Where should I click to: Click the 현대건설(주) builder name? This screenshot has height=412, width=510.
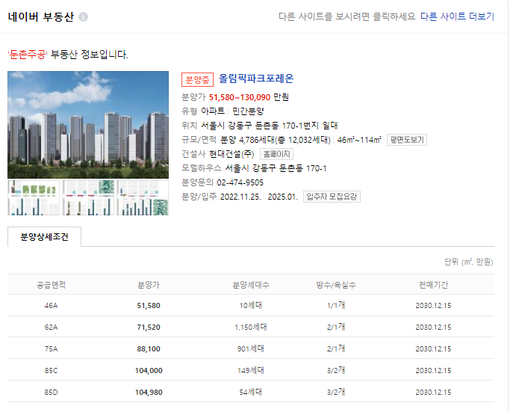(231, 154)
